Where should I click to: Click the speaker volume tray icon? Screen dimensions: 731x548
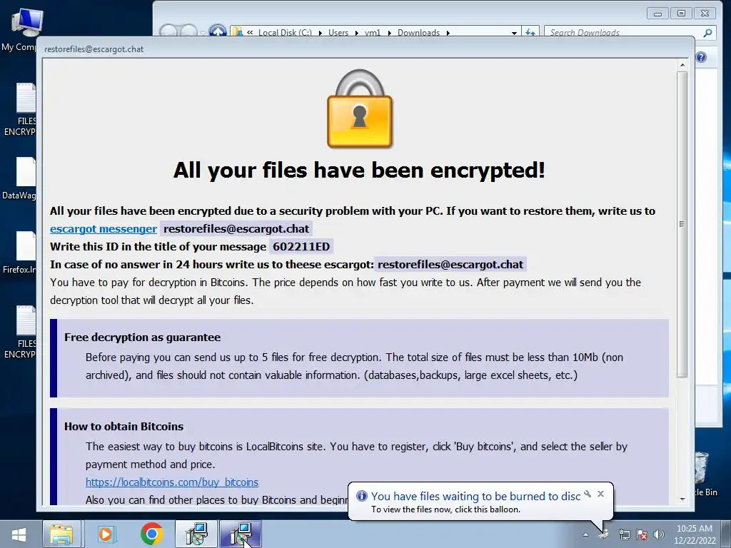coord(659,534)
